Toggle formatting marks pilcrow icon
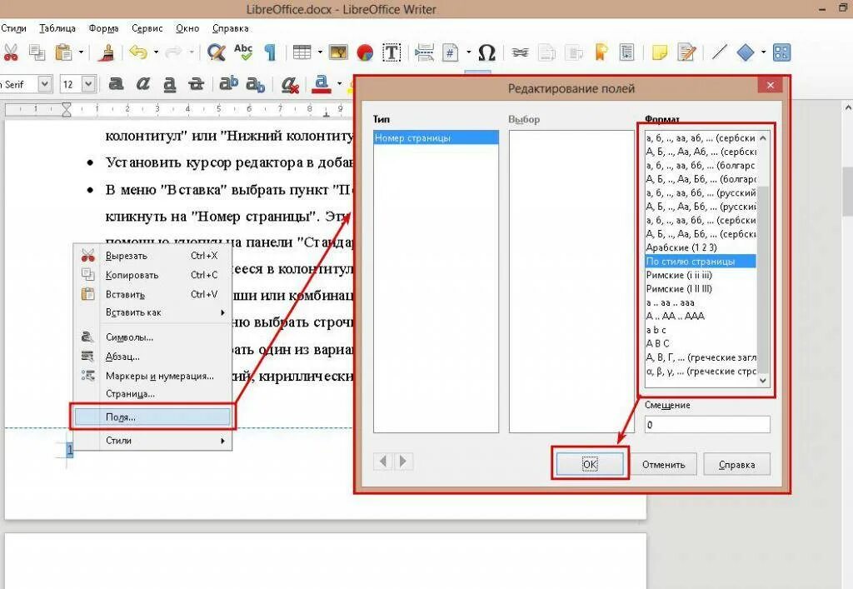Image resolution: width=853 pixels, height=589 pixels. [270, 52]
